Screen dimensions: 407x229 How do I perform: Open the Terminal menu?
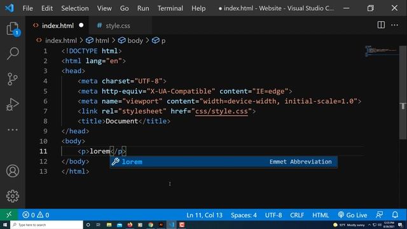point(170,8)
